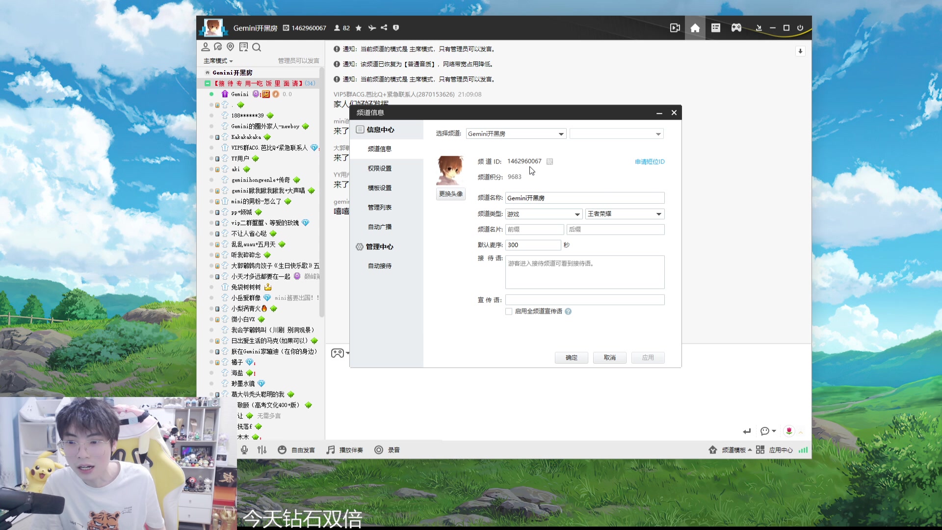The height and width of the screenshot is (530, 942).
Task: Select user 免袋树树树 in the list
Action: [246, 287]
